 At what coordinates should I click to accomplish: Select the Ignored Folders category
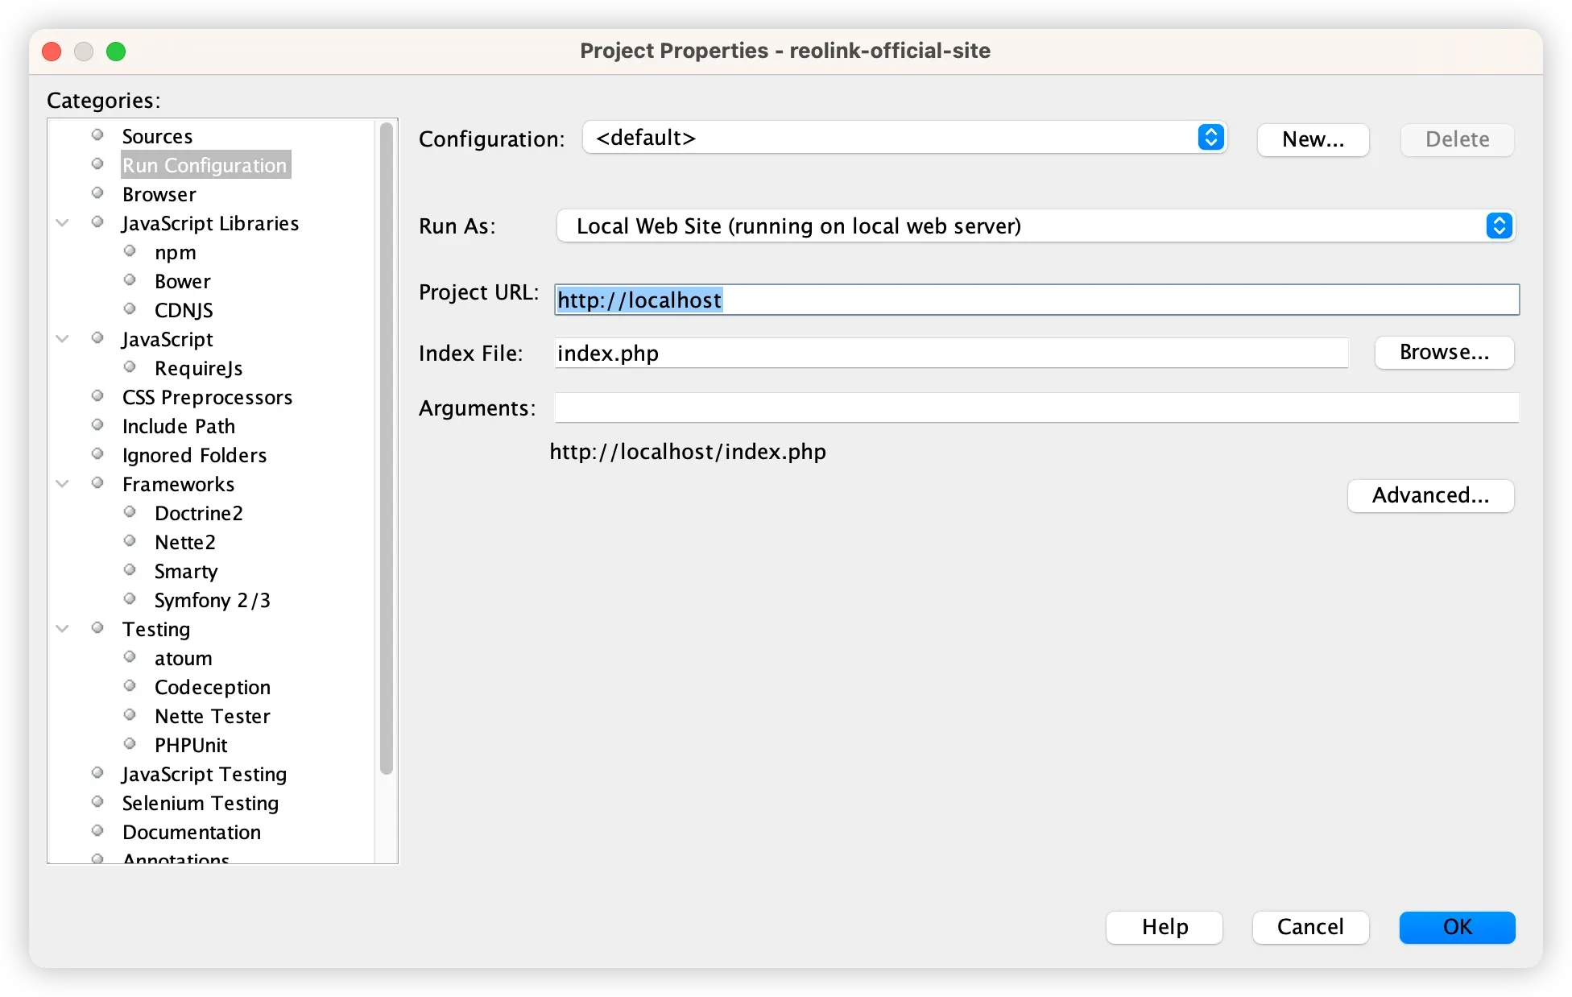[x=194, y=455]
